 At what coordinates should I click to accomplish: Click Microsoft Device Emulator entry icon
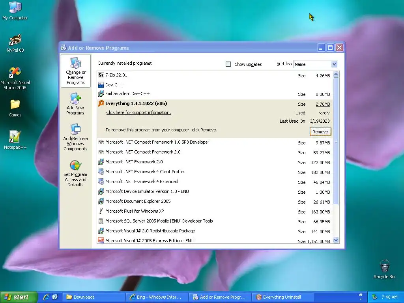coord(101,191)
